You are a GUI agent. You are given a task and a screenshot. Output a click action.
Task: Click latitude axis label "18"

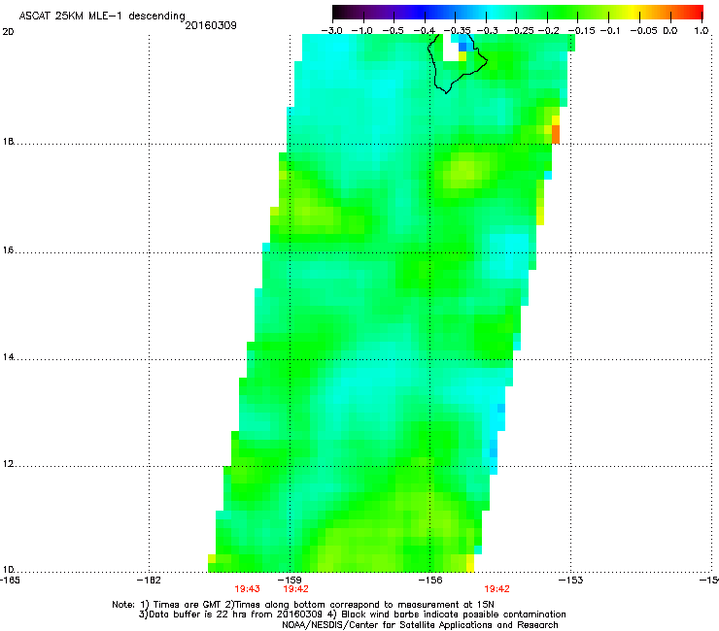8,141
